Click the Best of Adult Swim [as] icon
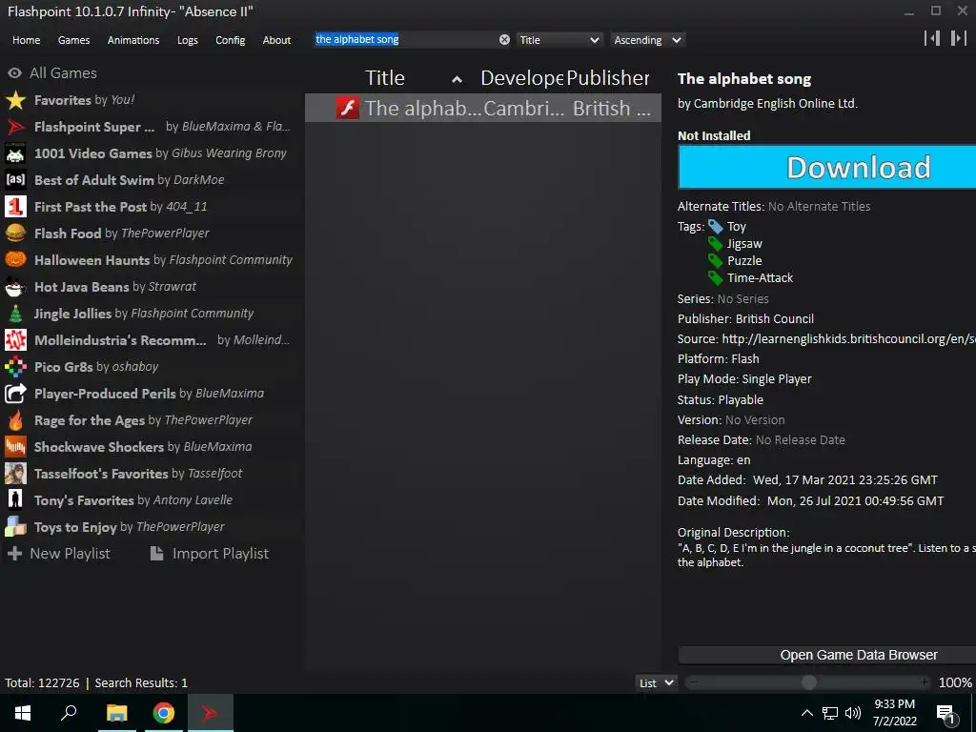 15,180
